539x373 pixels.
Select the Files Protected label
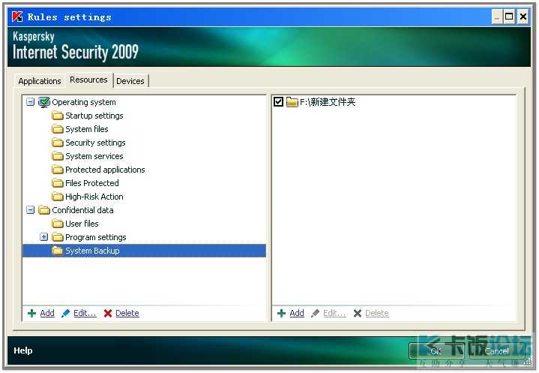pyautogui.click(x=91, y=183)
